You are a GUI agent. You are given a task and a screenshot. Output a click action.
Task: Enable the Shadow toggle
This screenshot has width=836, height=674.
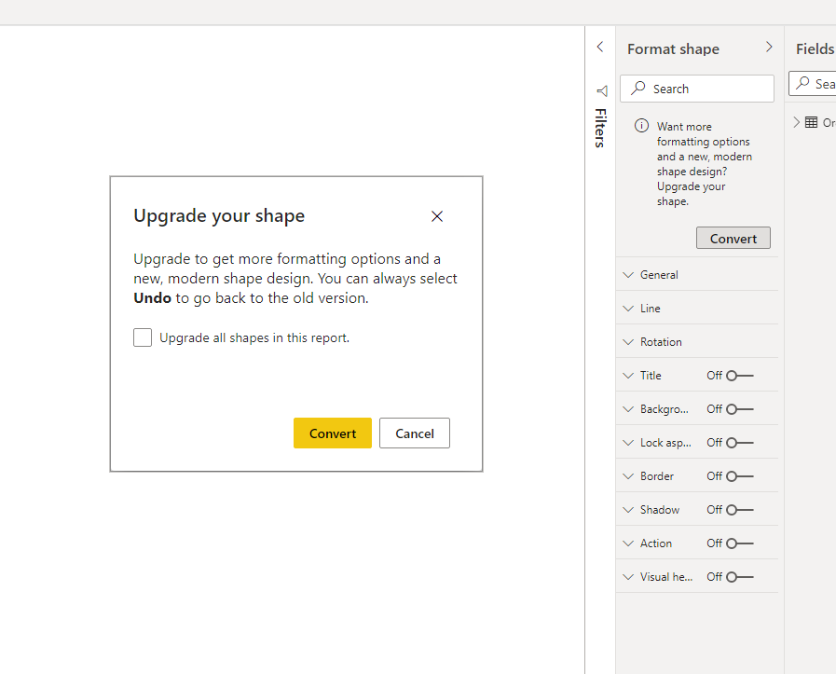[740, 510]
